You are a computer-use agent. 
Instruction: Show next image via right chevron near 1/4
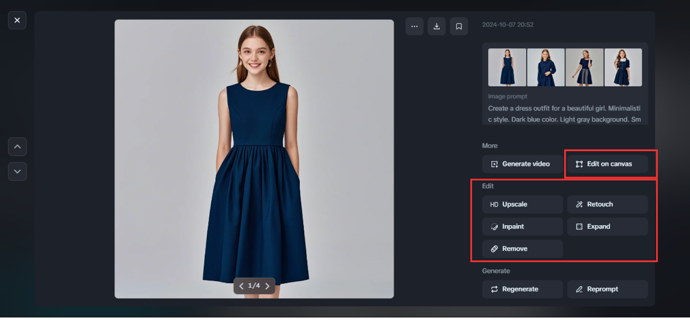point(267,286)
